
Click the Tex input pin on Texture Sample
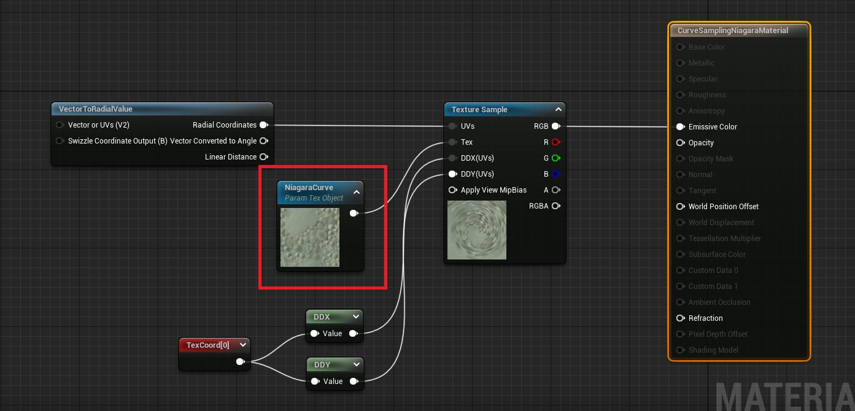[x=452, y=142]
